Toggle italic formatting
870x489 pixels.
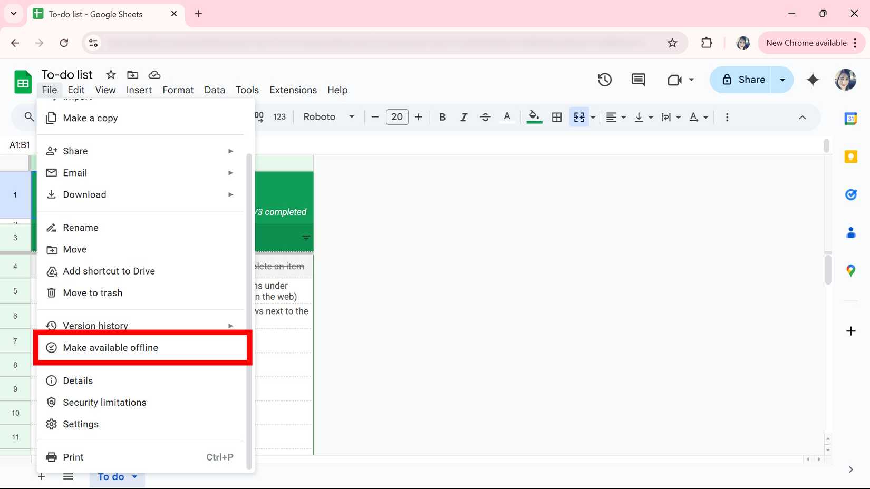[x=463, y=117]
